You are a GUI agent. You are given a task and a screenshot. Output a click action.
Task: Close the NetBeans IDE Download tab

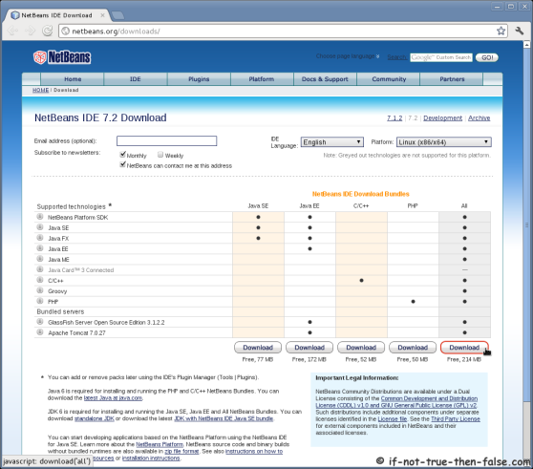(102, 15)
